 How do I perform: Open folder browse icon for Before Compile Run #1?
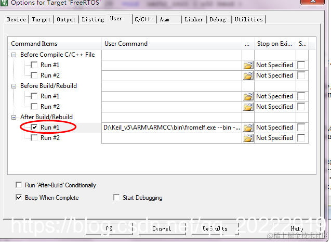tap(248, 65)
